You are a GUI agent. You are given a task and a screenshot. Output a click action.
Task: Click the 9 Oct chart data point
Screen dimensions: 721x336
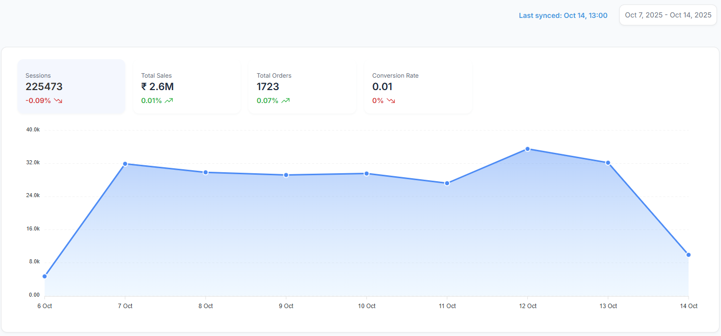tap(286, 175)
